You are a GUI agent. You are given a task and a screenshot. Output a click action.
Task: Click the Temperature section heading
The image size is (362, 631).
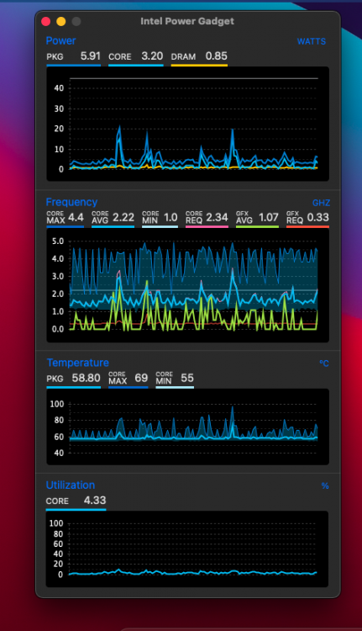pos(77,363)
